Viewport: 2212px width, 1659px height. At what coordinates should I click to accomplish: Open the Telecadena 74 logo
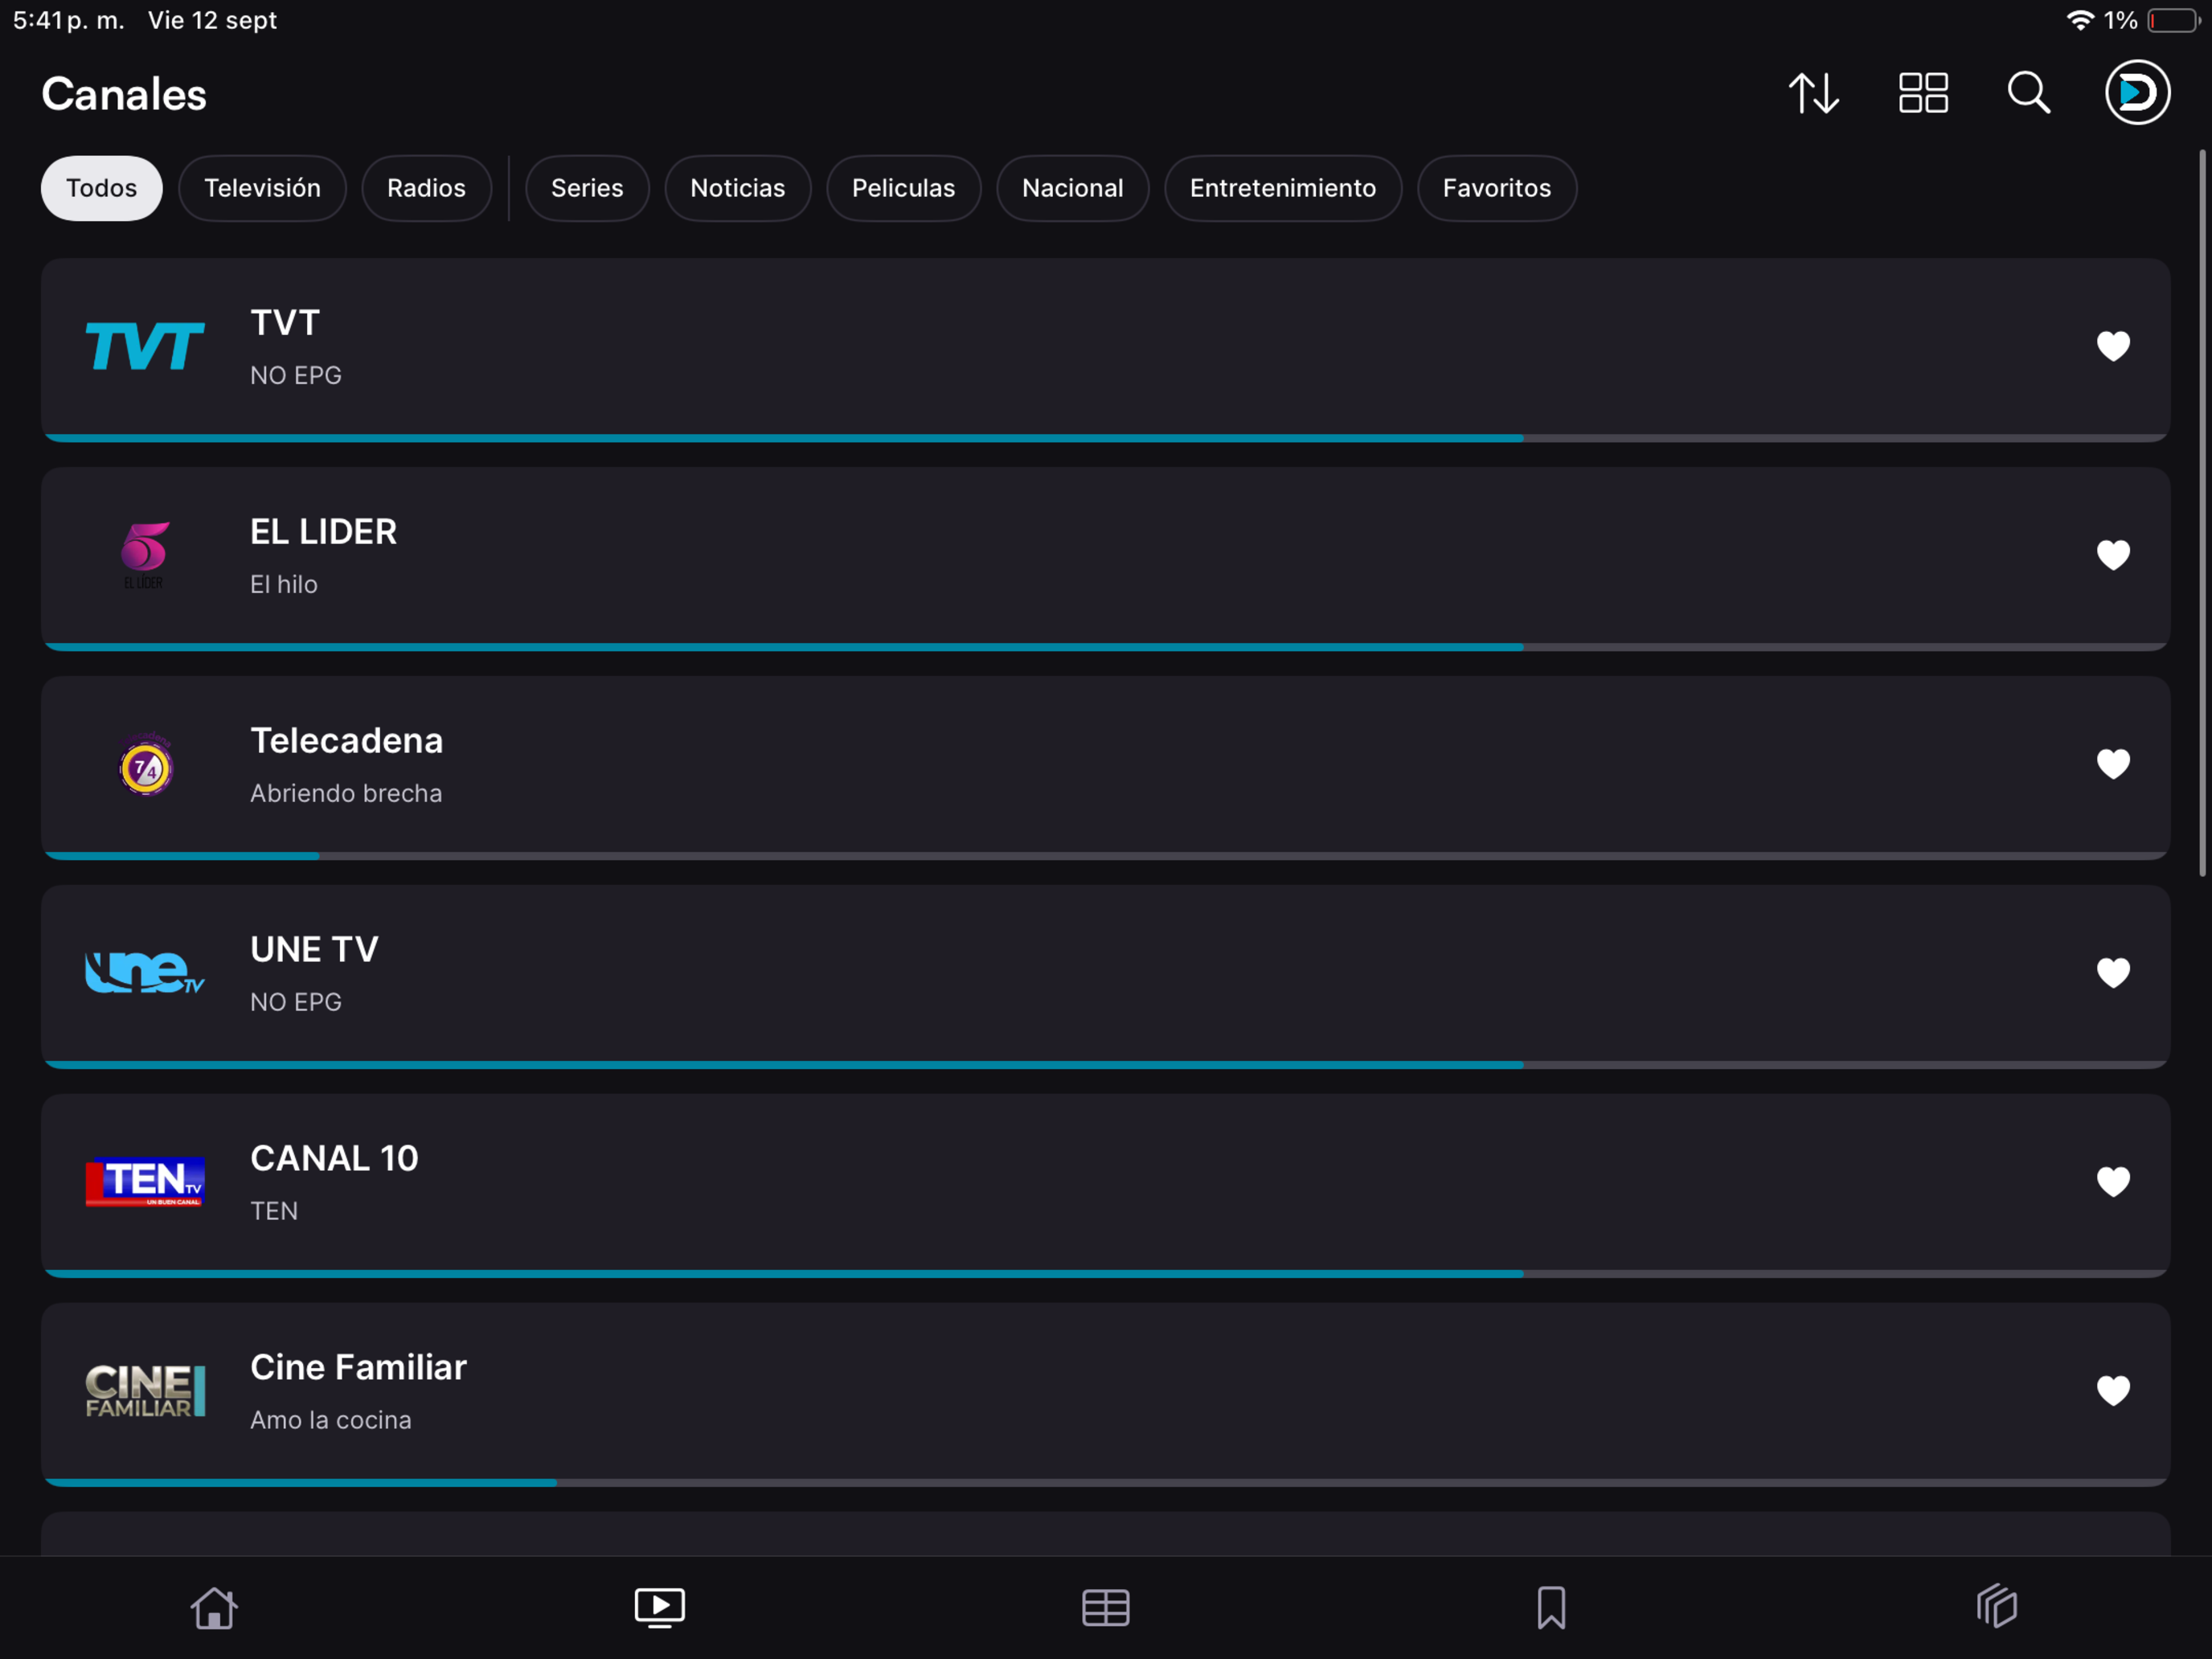pos(146,766)
